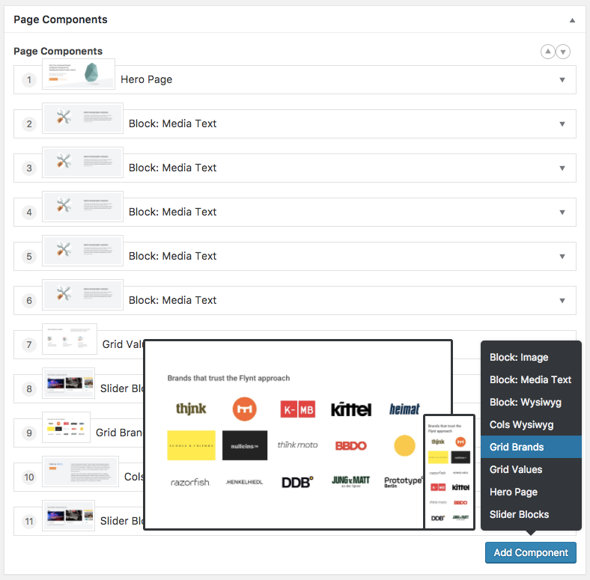Image resolution: width=590 pixels, height=580 pixels.
Task: Click the row number 4 handle
Action: [x=29, y=213]
